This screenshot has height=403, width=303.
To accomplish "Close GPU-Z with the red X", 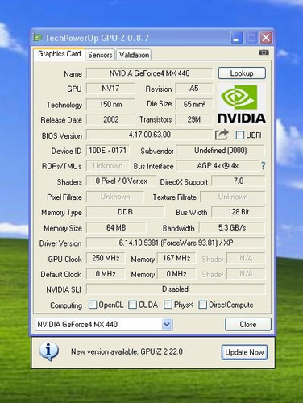I will [x=266, y=38].
